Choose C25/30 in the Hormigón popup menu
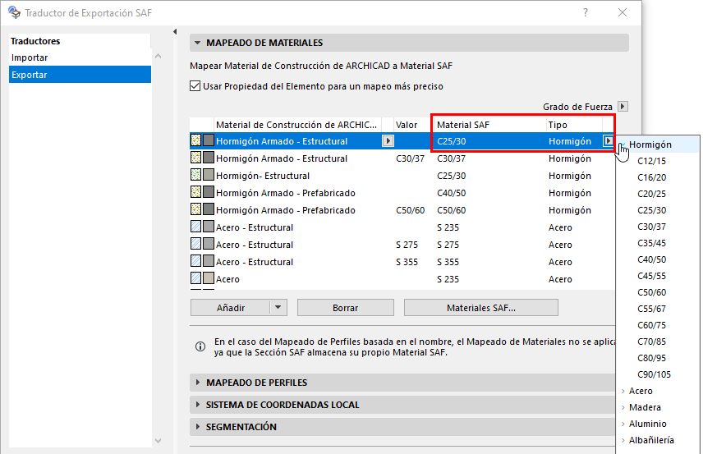703x454 pixels. (x=651, y=210)
